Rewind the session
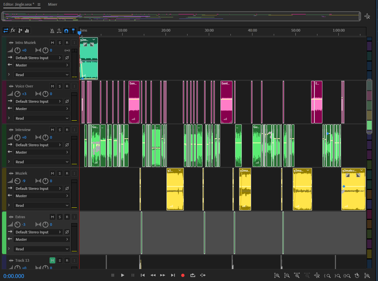This screenshot has width=378, height=281. [153, 275]
